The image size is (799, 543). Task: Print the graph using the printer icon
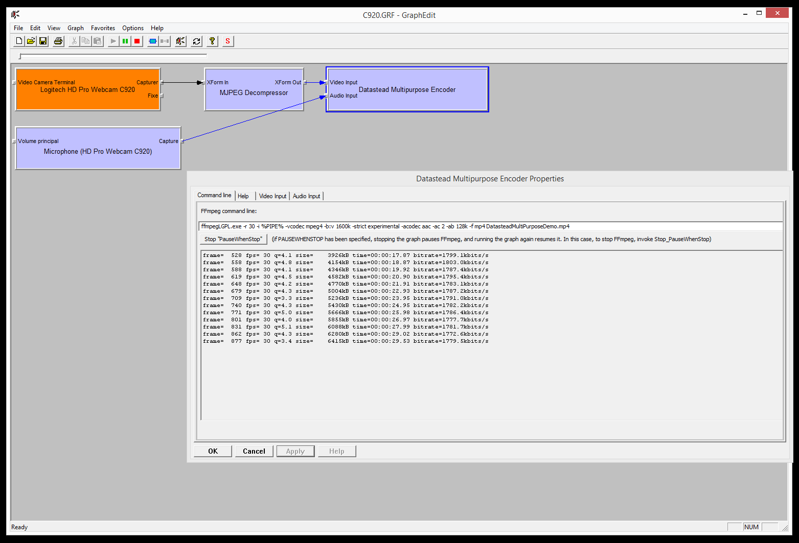58,41
